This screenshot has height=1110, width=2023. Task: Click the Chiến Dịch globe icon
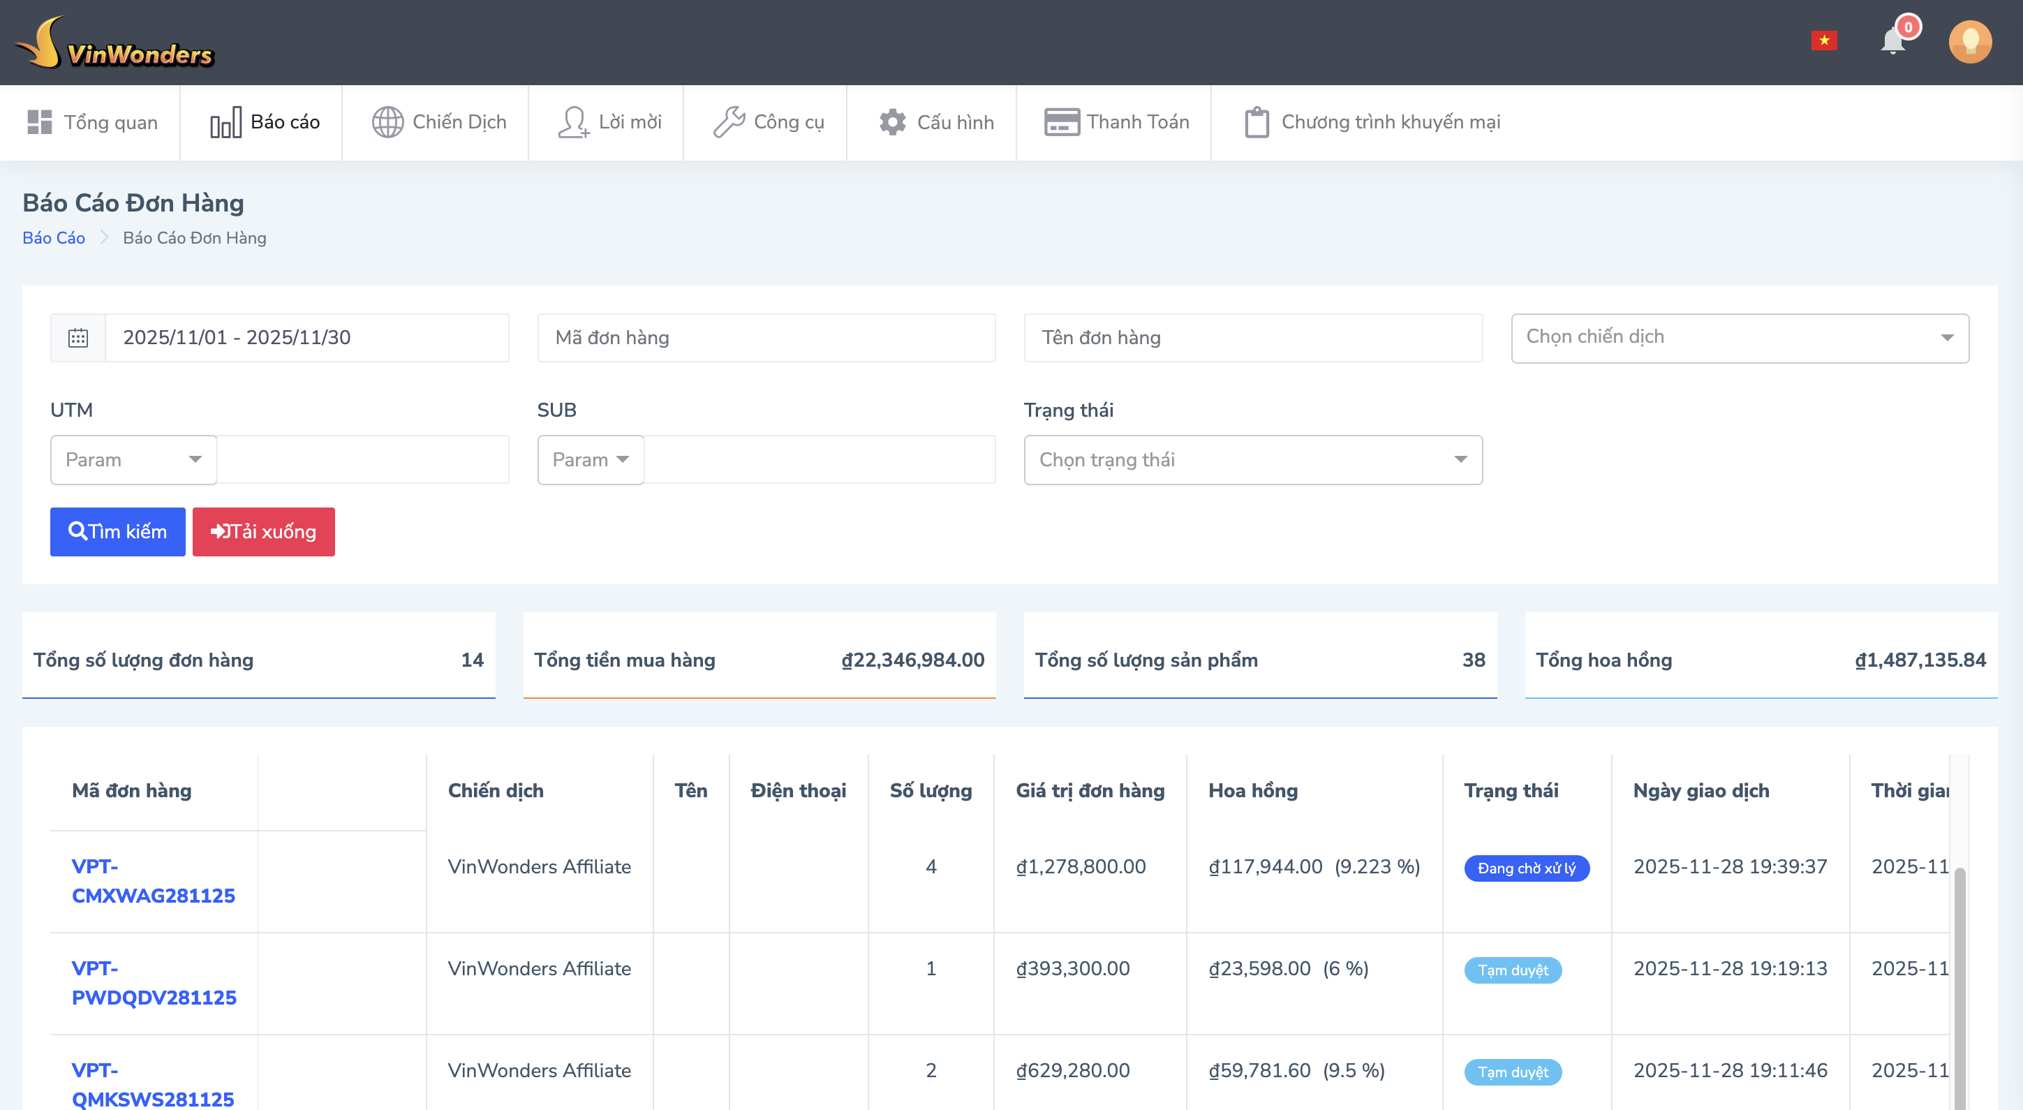point(387,123)
